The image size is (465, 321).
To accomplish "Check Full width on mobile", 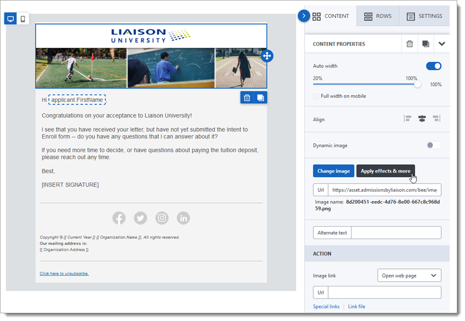I will pyautogui.click(x=316, y=96).
